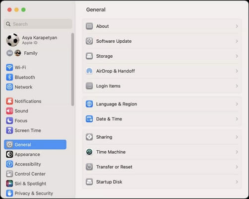Image resolution: width=249 pixels, height=199 pixels.
Task: Click the General gear icon in sidebar
Action: click(9, 145)
